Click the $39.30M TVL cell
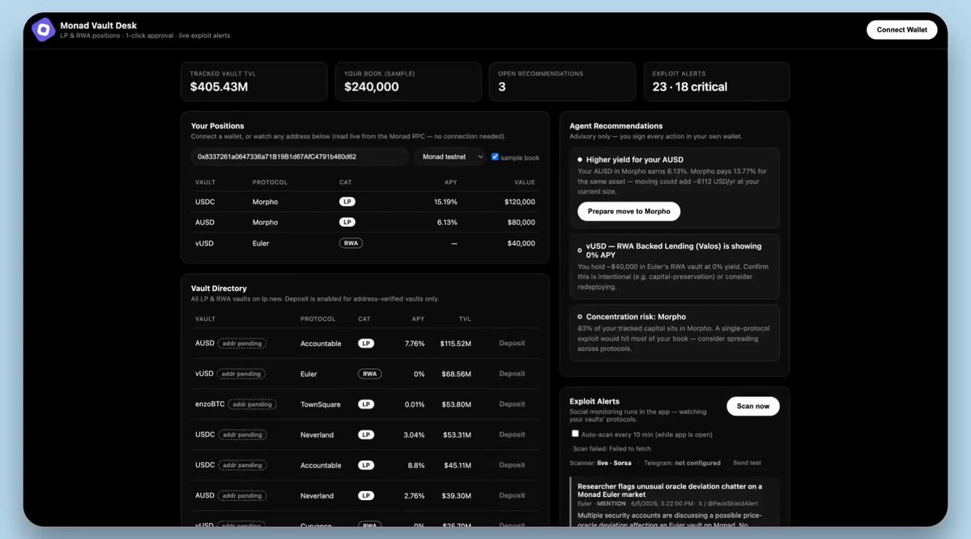The image size is (971, 539). point(457,495)
